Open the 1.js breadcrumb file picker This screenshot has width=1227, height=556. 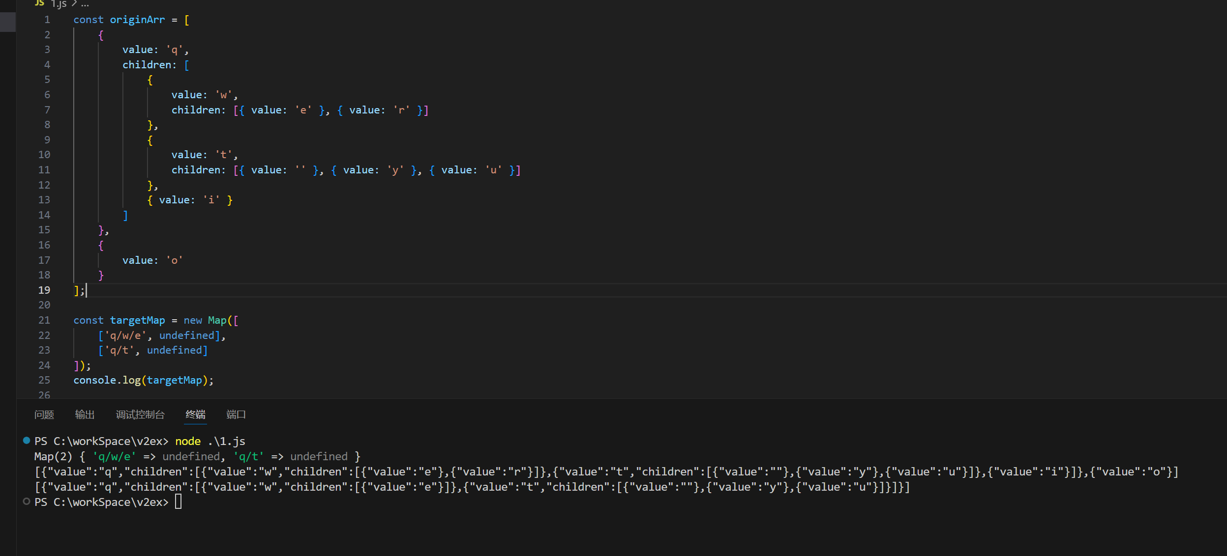[x=59, y=4]
